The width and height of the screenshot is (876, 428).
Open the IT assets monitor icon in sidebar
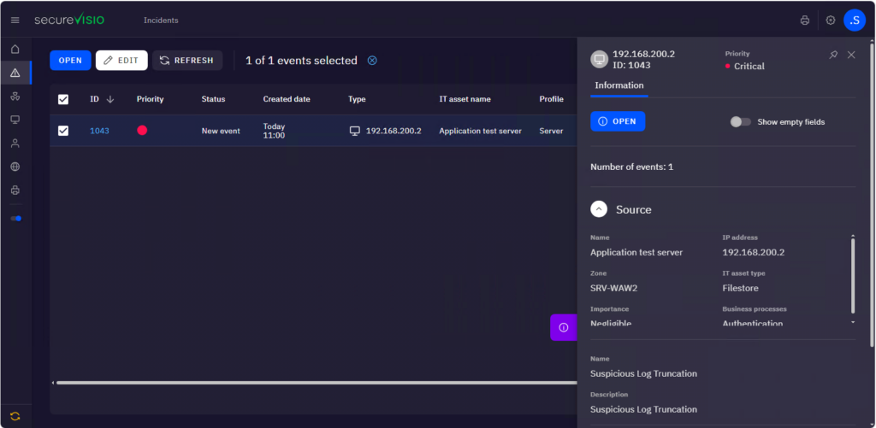(x=15, y=120)
